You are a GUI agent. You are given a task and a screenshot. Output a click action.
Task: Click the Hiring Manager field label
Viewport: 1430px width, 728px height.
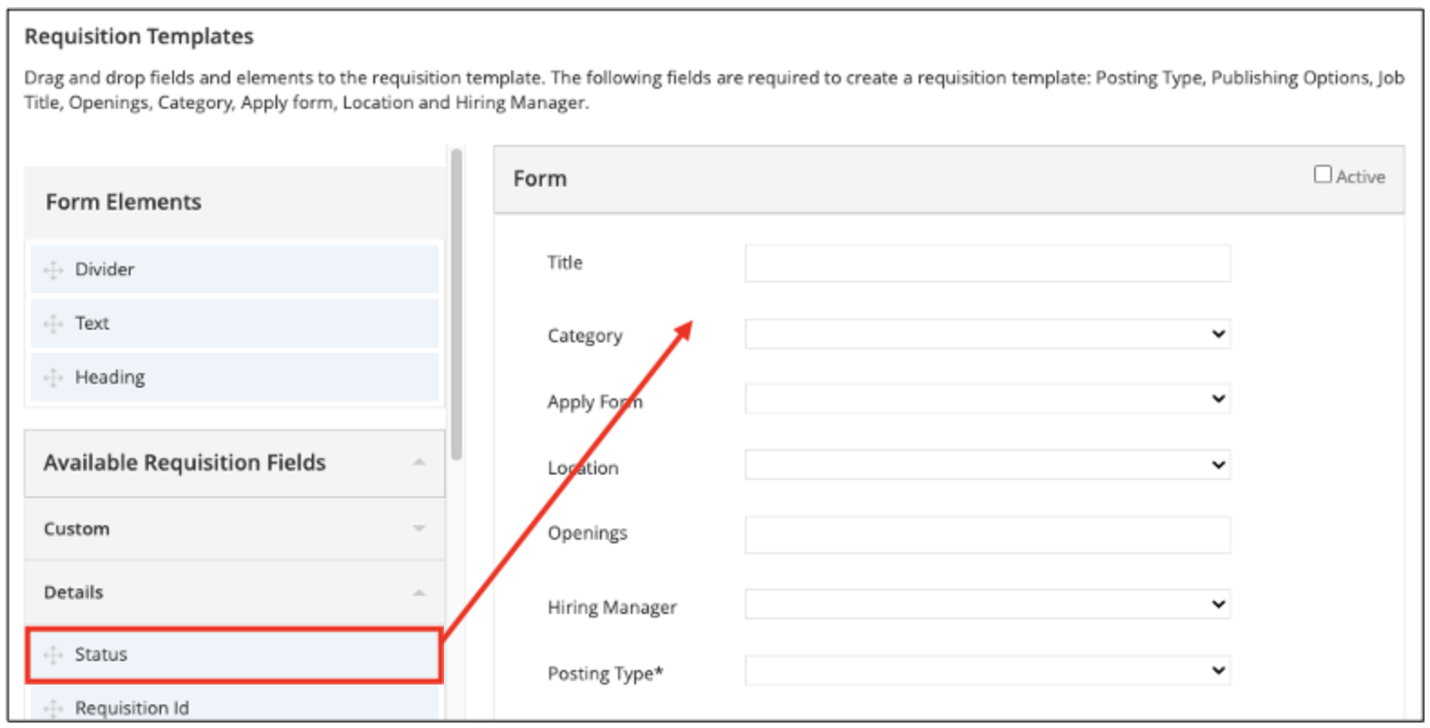pos(612,607)
